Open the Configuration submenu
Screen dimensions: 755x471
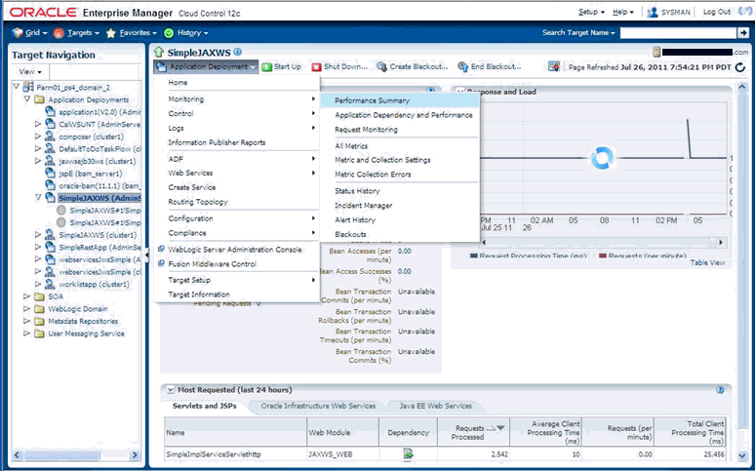(x=237, y=218)
